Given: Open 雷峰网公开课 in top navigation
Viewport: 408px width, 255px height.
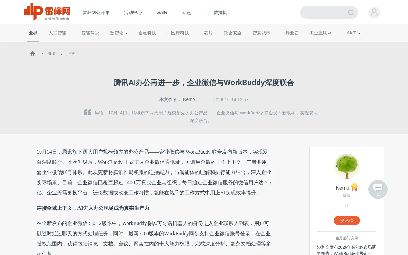Looking at the screenshot, I should (96, 12).
